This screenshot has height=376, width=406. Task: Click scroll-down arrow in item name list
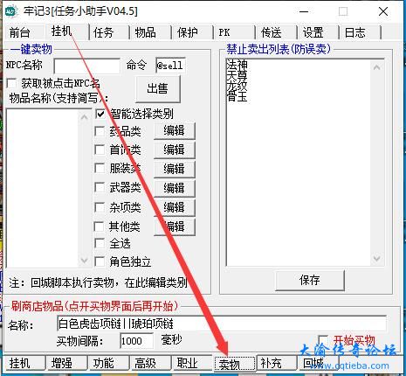84,261
